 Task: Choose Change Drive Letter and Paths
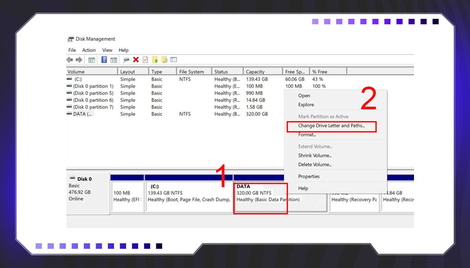[331, 126]
